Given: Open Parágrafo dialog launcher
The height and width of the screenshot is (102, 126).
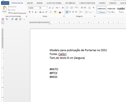Looking at the screenshot, I should pos(95,16).
